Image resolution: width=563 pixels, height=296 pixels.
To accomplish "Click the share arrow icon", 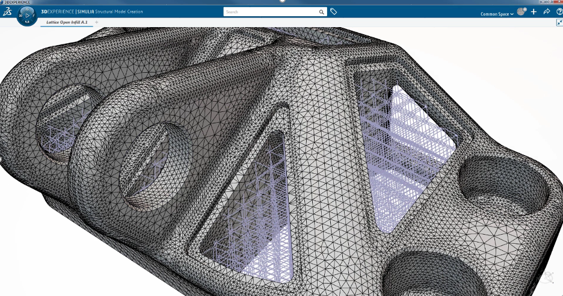I will click(x=547, y=12).
